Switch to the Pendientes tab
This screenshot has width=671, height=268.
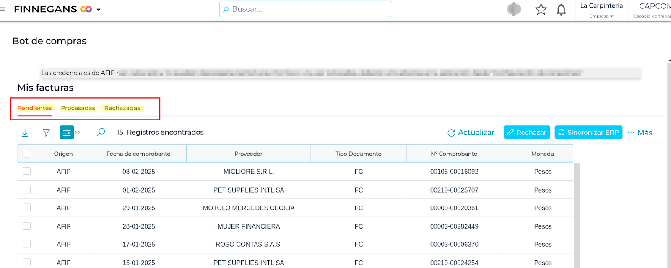(35, 108)
